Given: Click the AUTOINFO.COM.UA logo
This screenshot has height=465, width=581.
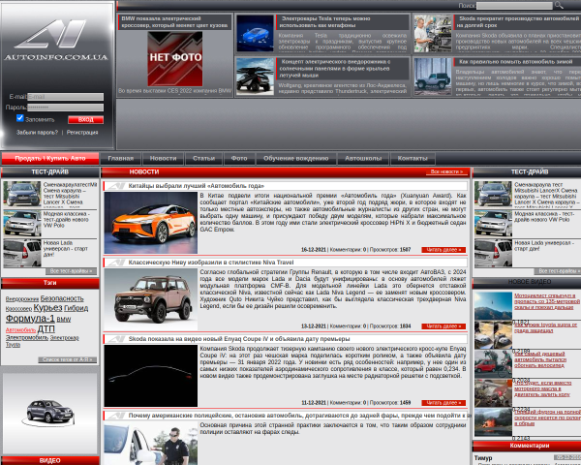Looking at the screenshot, I should [56, 40].
